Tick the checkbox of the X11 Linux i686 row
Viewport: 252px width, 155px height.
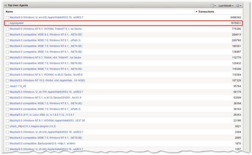(7, 115)
